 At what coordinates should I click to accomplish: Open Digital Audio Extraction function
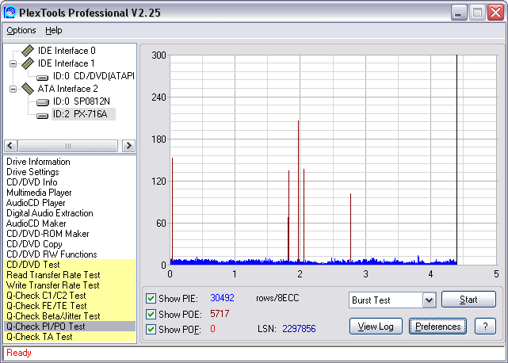pos(50,213)
